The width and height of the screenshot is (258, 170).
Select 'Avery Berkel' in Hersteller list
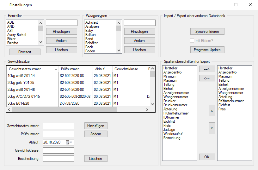pos(17,35)
